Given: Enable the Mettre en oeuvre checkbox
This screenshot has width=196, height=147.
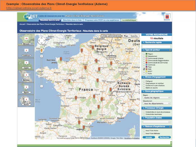Looking at the screenshot, I should (x=144, y=88).
